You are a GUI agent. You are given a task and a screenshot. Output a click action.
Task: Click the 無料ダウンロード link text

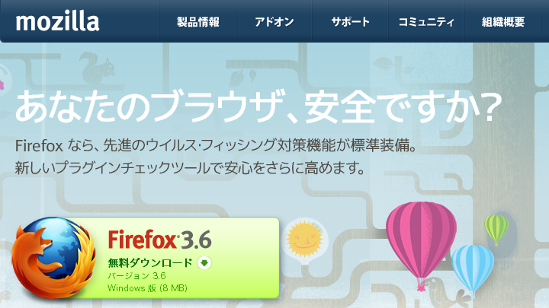pyautogui.click(x=150, y=262)
